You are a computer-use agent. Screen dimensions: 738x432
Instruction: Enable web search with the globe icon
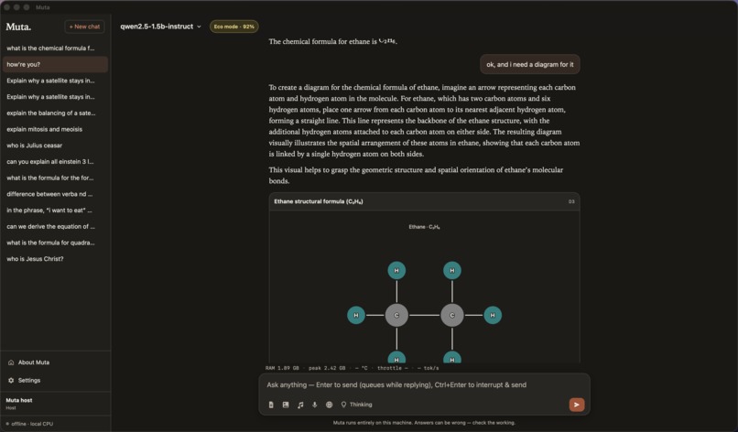coord(329,405)
